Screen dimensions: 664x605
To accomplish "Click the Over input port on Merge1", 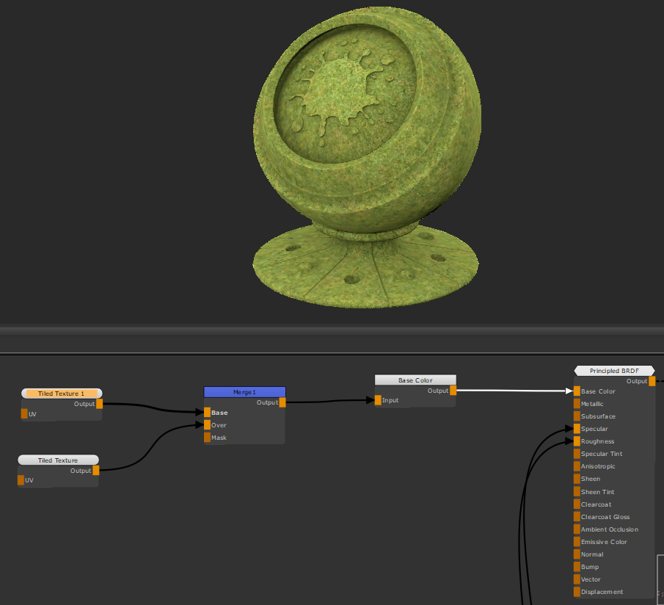I will click(x=208, y=425).
